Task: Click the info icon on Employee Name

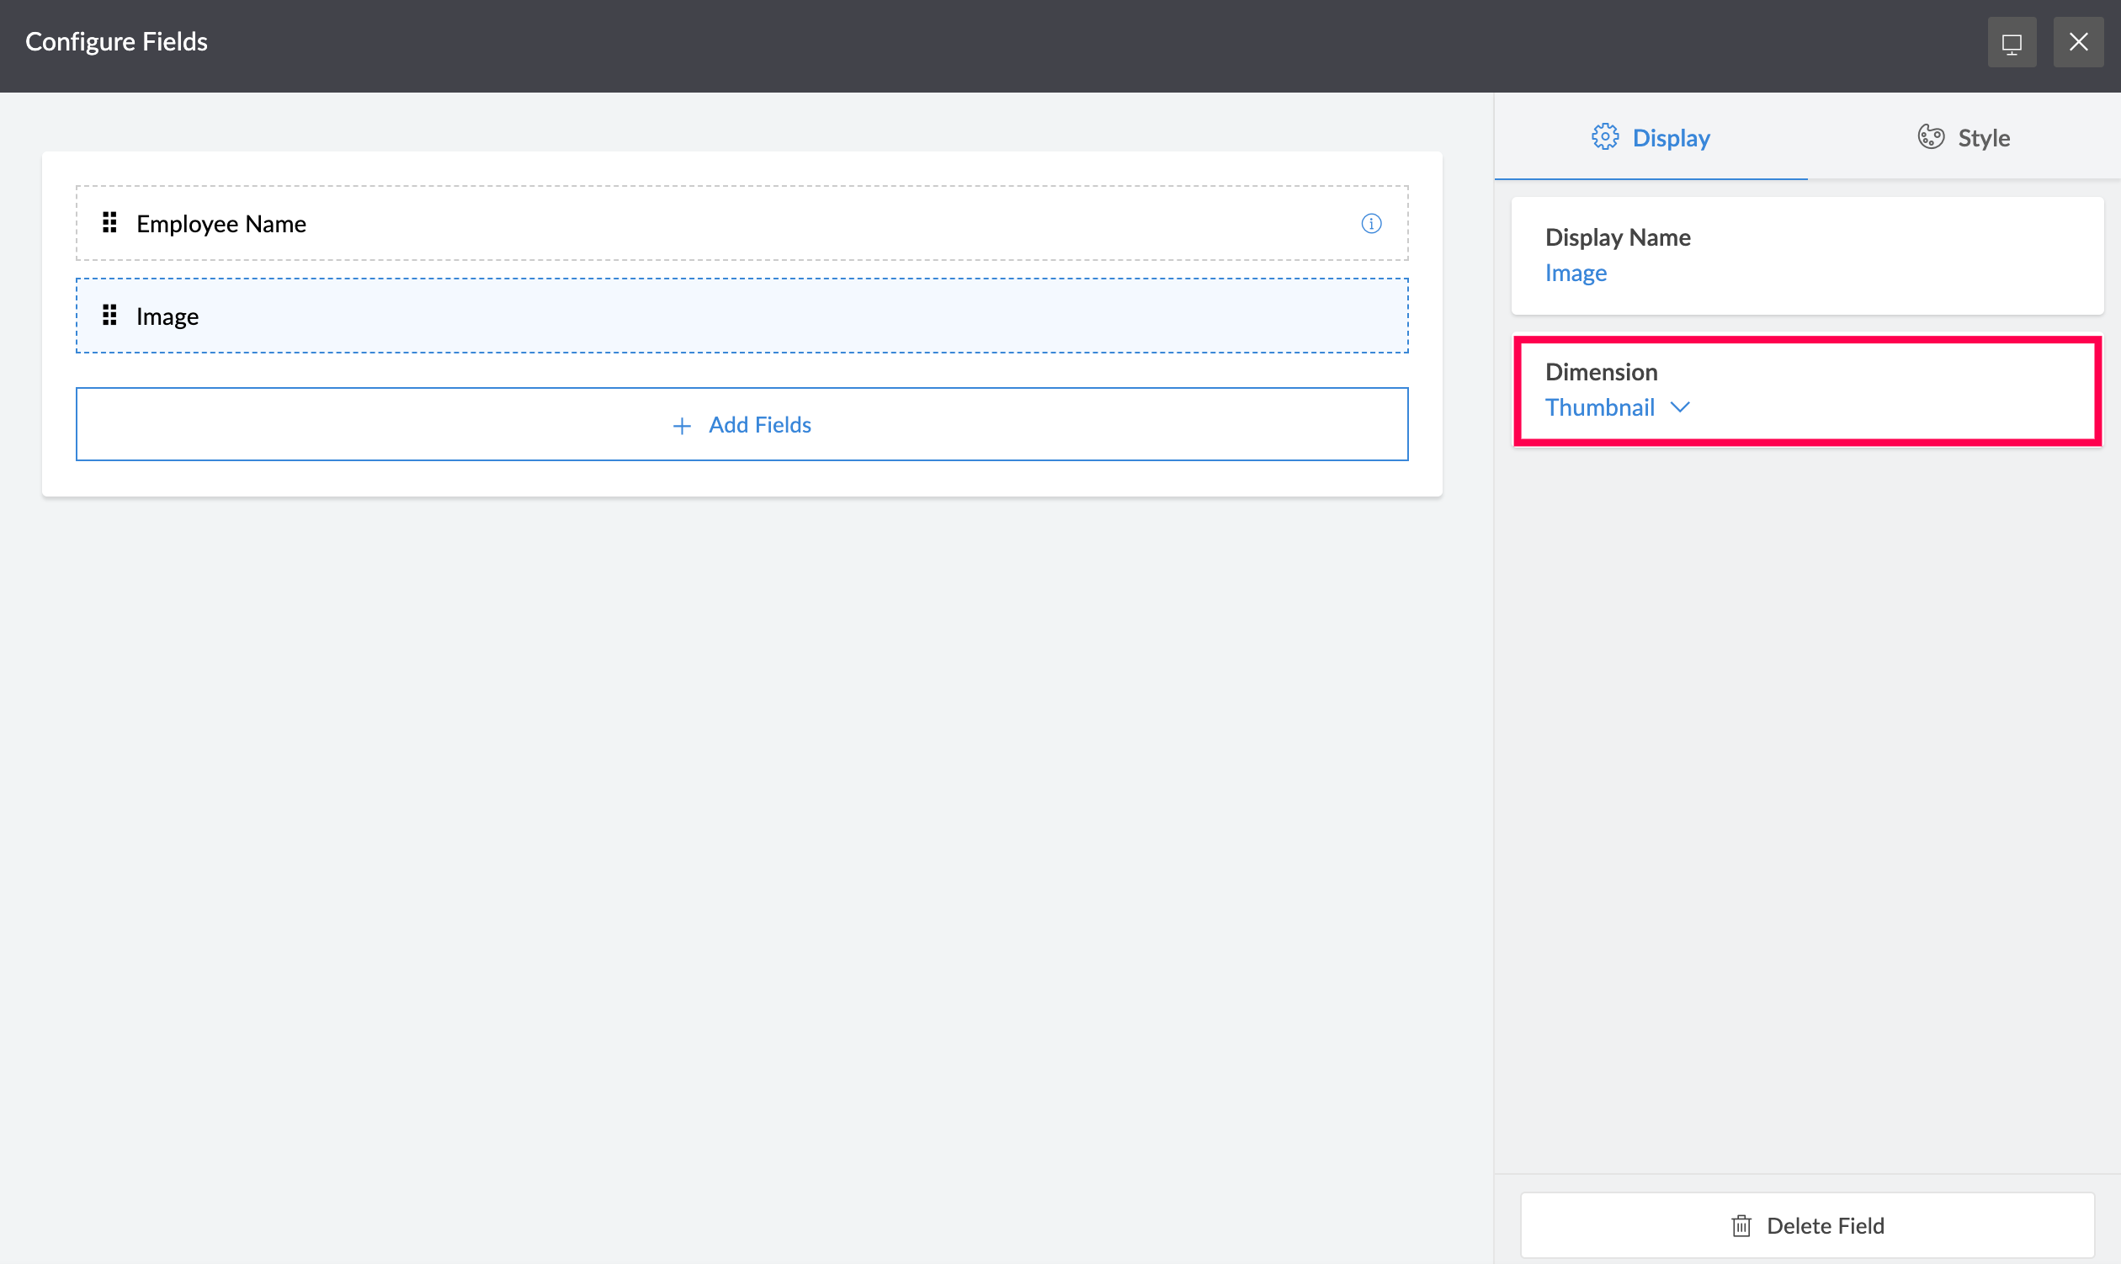Action: (1370, 224)
